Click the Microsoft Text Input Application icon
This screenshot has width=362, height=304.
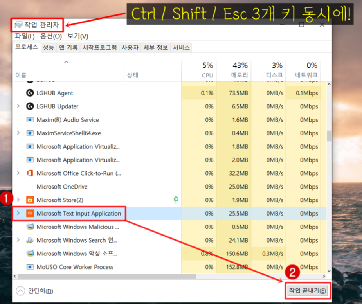pyautogui.click(x=30, y=213)
